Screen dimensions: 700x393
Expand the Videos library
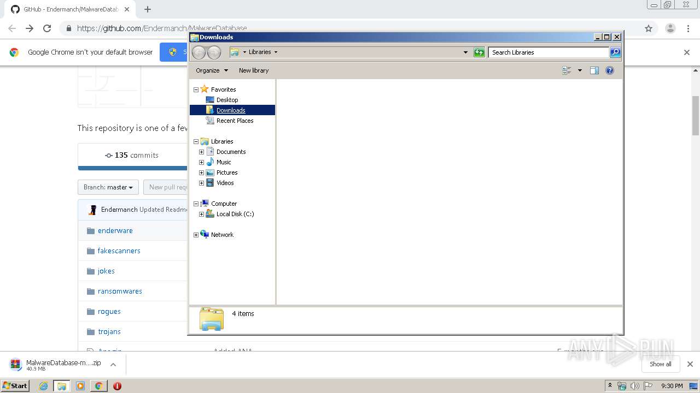201,183
